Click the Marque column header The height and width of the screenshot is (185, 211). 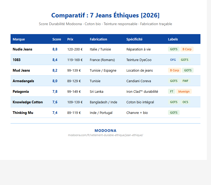click(18, 39)
